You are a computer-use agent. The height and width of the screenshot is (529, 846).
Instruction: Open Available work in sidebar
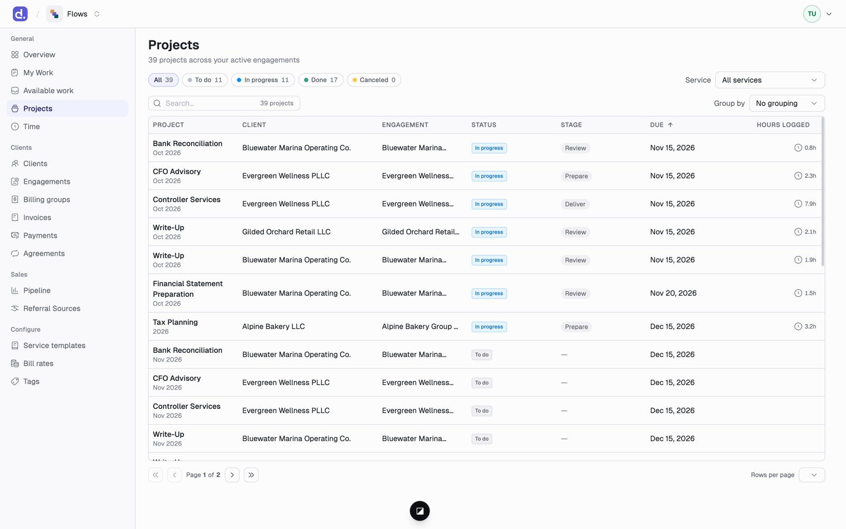coord(68,90)
